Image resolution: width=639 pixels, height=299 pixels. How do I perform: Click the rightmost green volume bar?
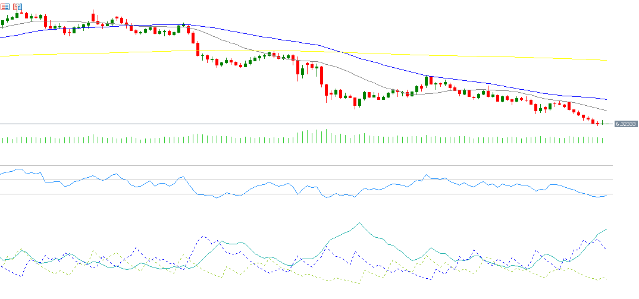tap(603, 140)
